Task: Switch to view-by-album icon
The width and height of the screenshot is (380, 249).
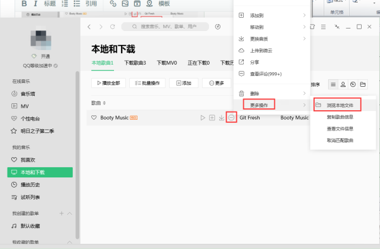Action: coord(353,84)
